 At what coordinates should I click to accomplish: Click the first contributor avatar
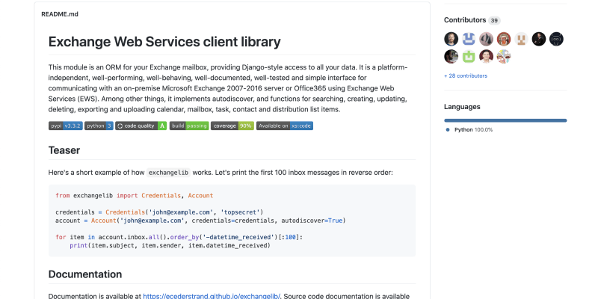[x=451, y=39]
